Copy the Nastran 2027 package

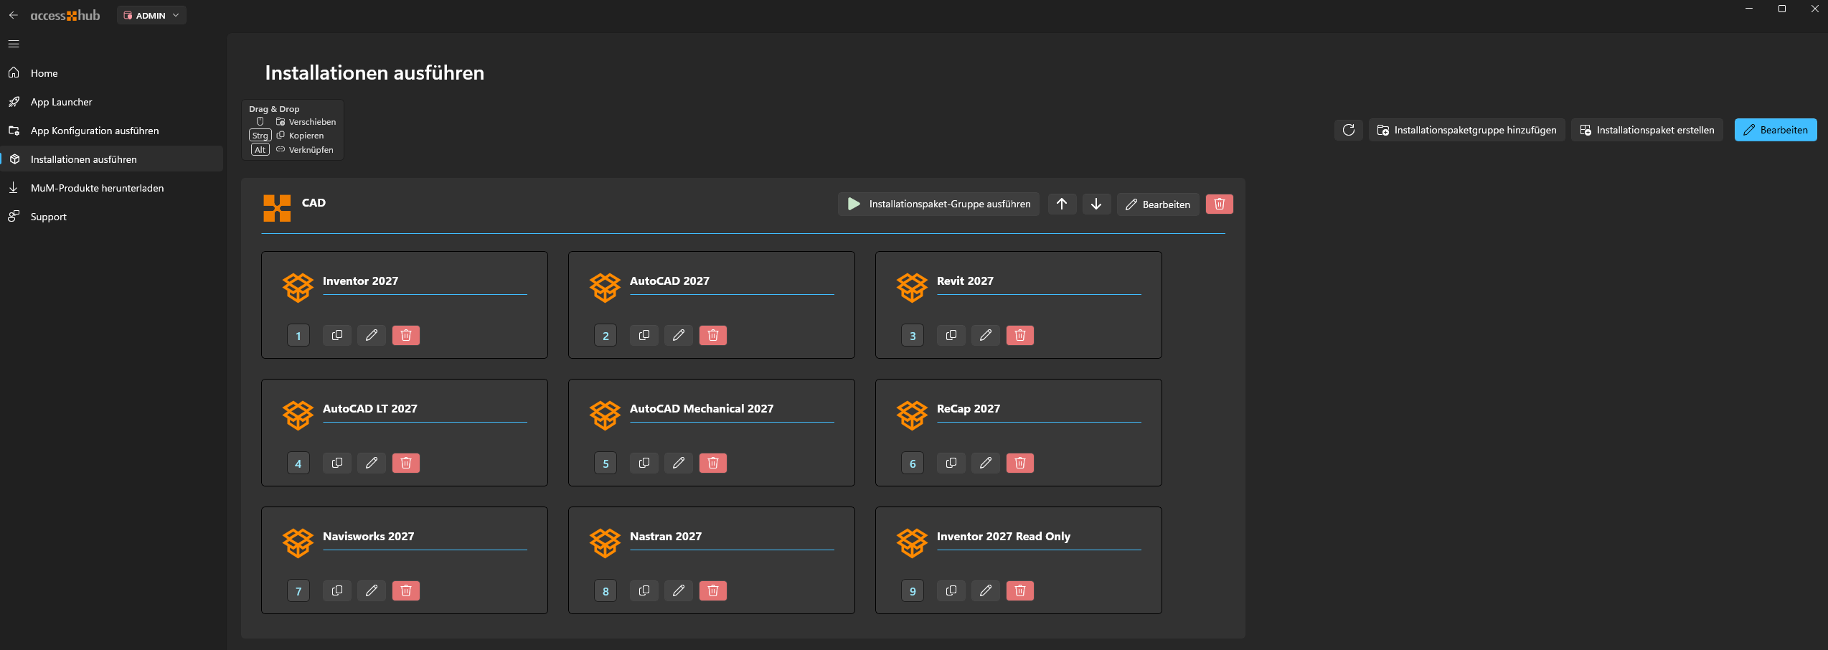(x=644, y=591)
